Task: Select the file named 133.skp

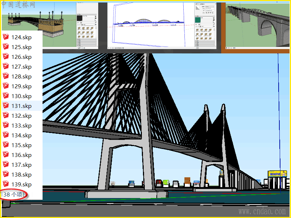Action: [x=21, y=126]
